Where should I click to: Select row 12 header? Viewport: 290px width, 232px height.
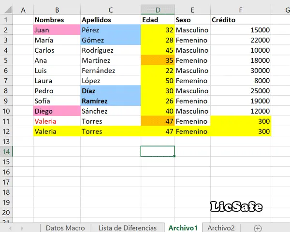coord(6,131)
